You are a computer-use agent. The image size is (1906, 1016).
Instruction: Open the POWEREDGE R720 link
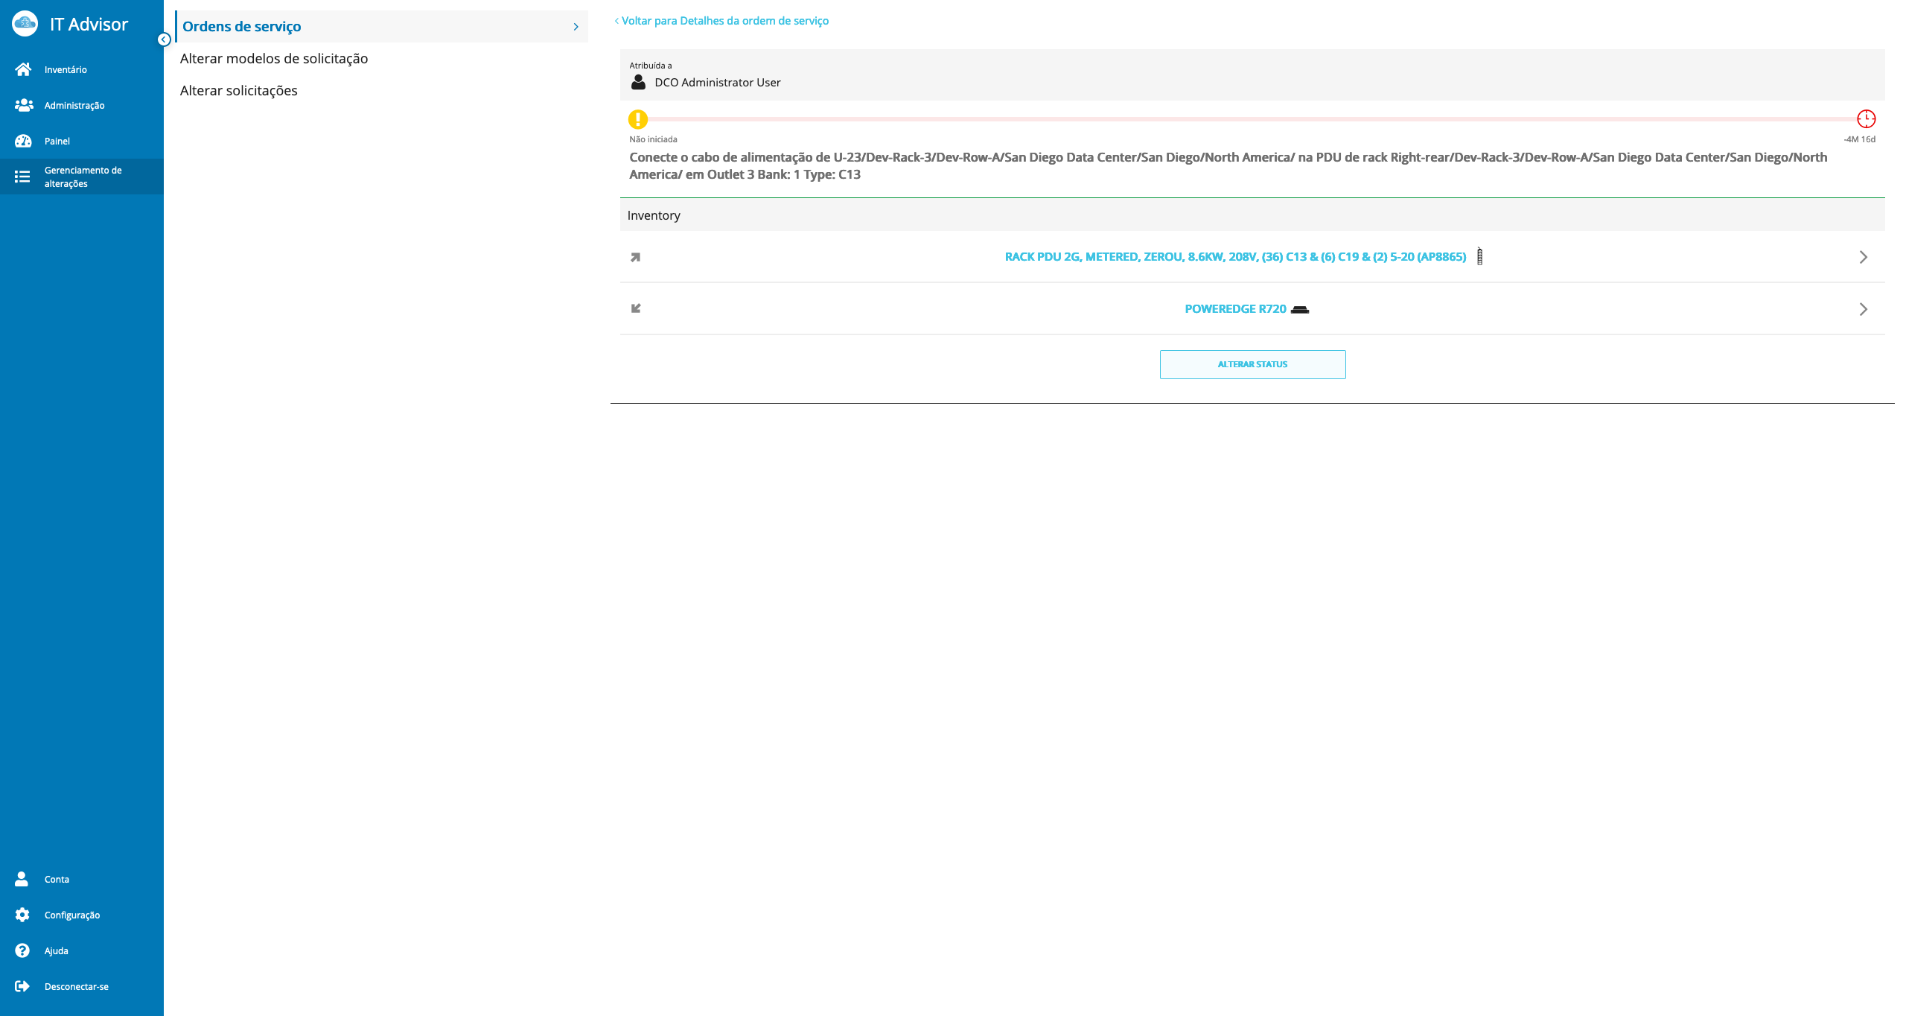[1235, 308]
